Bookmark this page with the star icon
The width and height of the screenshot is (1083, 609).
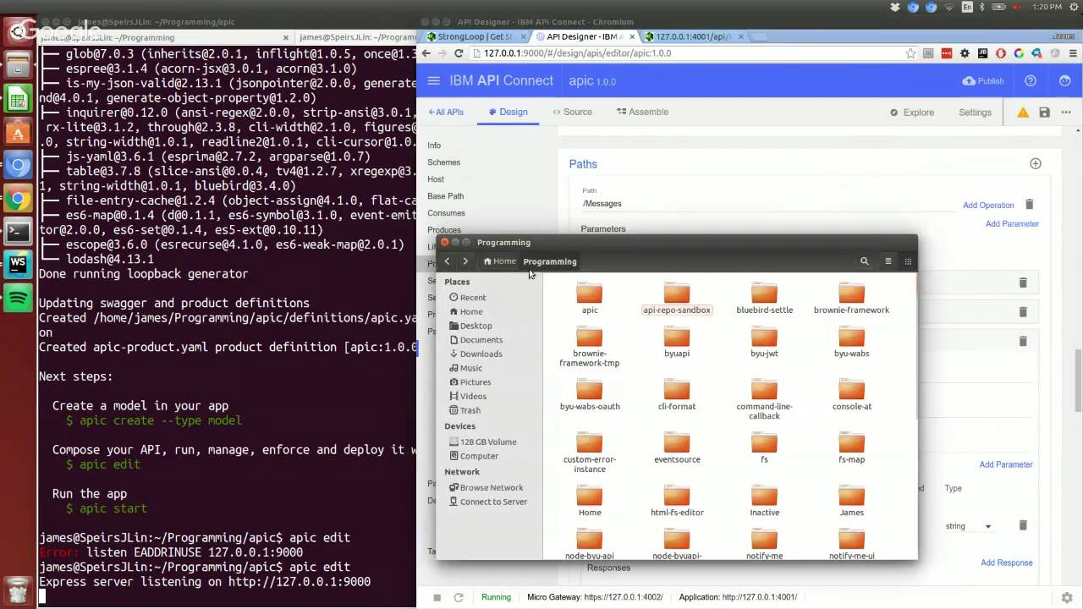pos(910,53)
